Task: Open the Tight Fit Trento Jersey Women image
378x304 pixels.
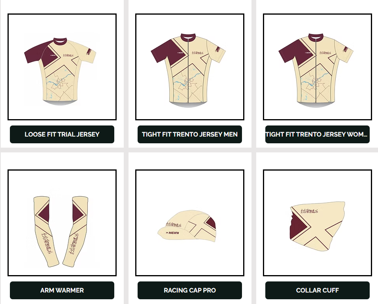Action: pos(318,67)
